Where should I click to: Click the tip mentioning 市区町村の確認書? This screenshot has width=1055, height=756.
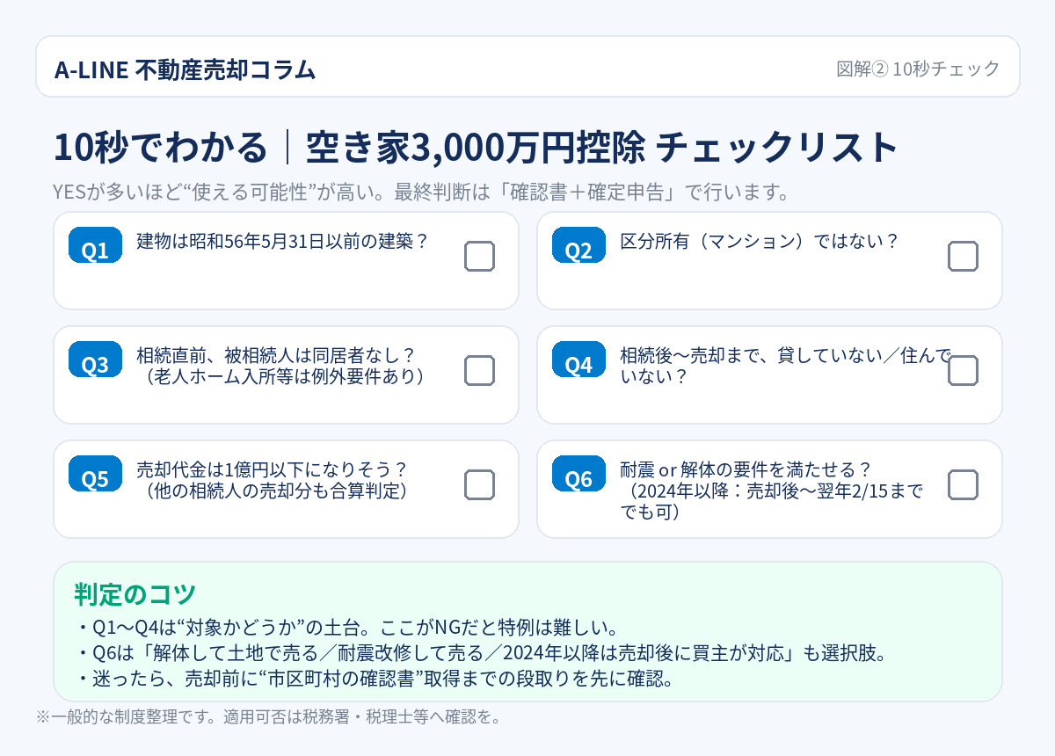(375, 679)
